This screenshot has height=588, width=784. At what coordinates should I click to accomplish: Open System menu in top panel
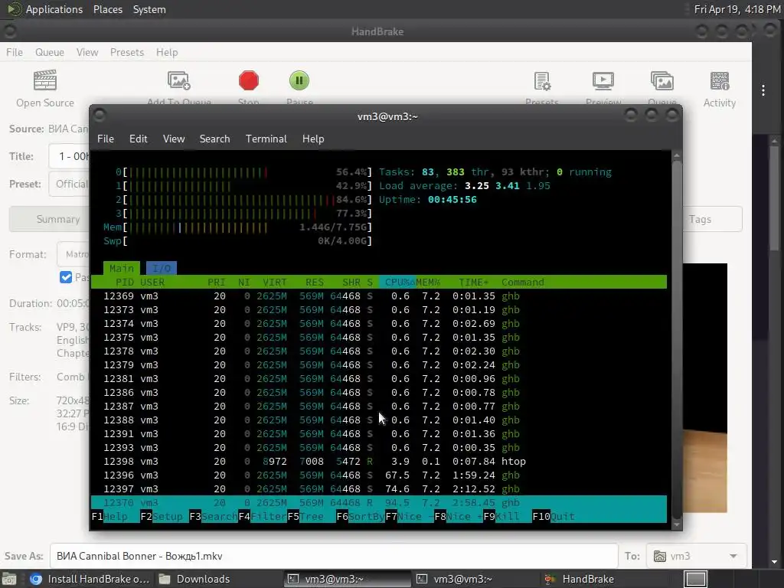click(x=149, y=9)
